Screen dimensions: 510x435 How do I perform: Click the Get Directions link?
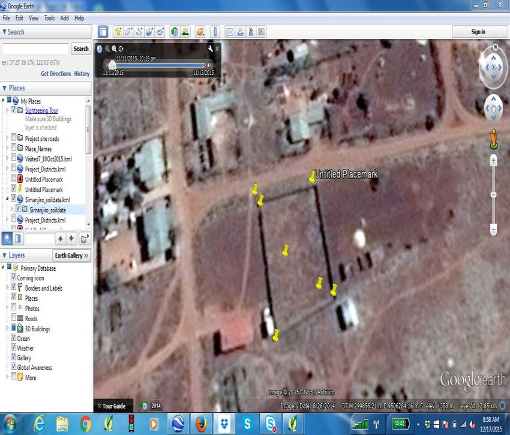[56, 74]
